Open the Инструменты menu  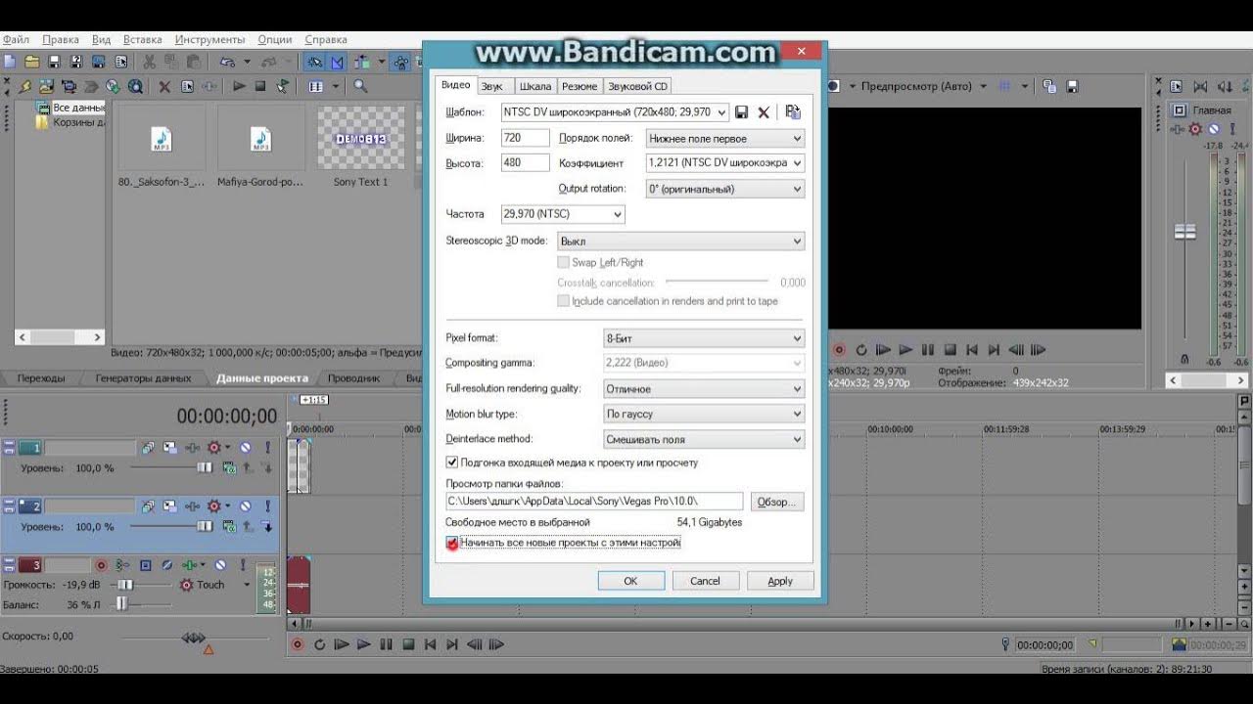click(x=209, y=40)
